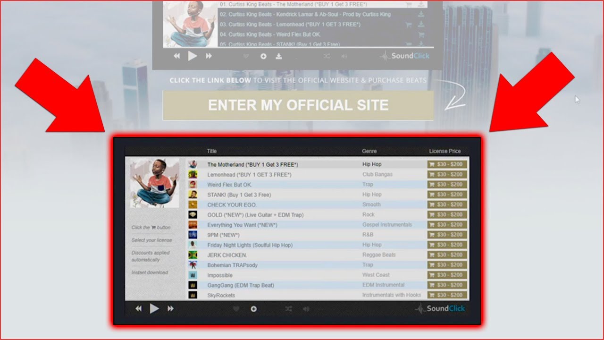Click the GOLD license price button

pos(447,215)
